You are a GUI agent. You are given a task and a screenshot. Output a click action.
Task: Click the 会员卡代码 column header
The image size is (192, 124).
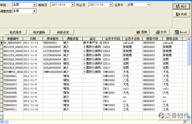coord(113,39)
